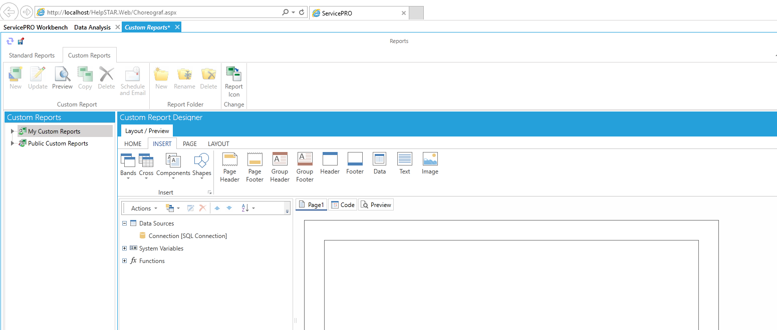Open the A-Z sort dropdown
777x330 pixels.
coord(248,208)
